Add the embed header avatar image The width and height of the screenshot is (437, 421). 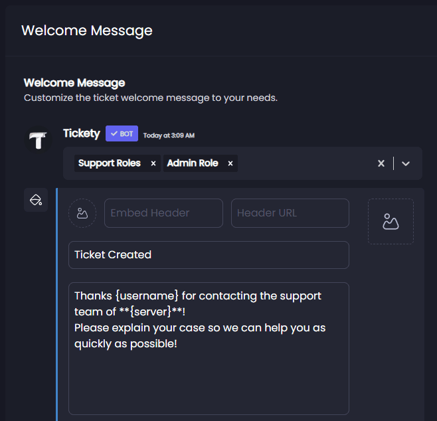(82, 213)
